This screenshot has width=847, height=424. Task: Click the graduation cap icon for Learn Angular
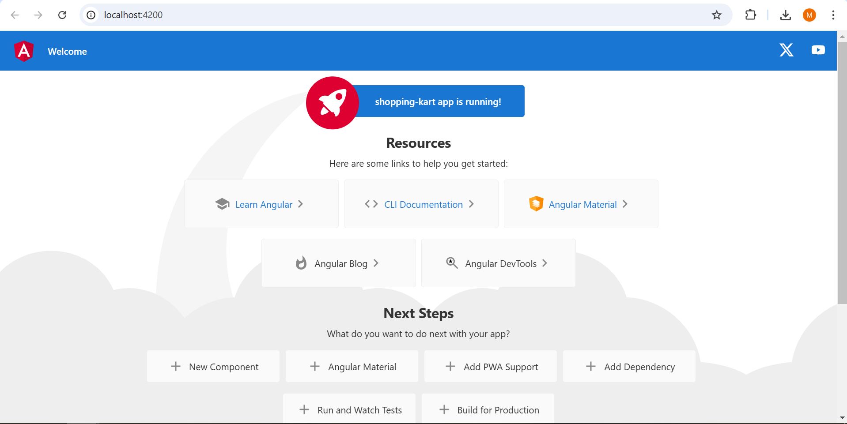[222, 204]
